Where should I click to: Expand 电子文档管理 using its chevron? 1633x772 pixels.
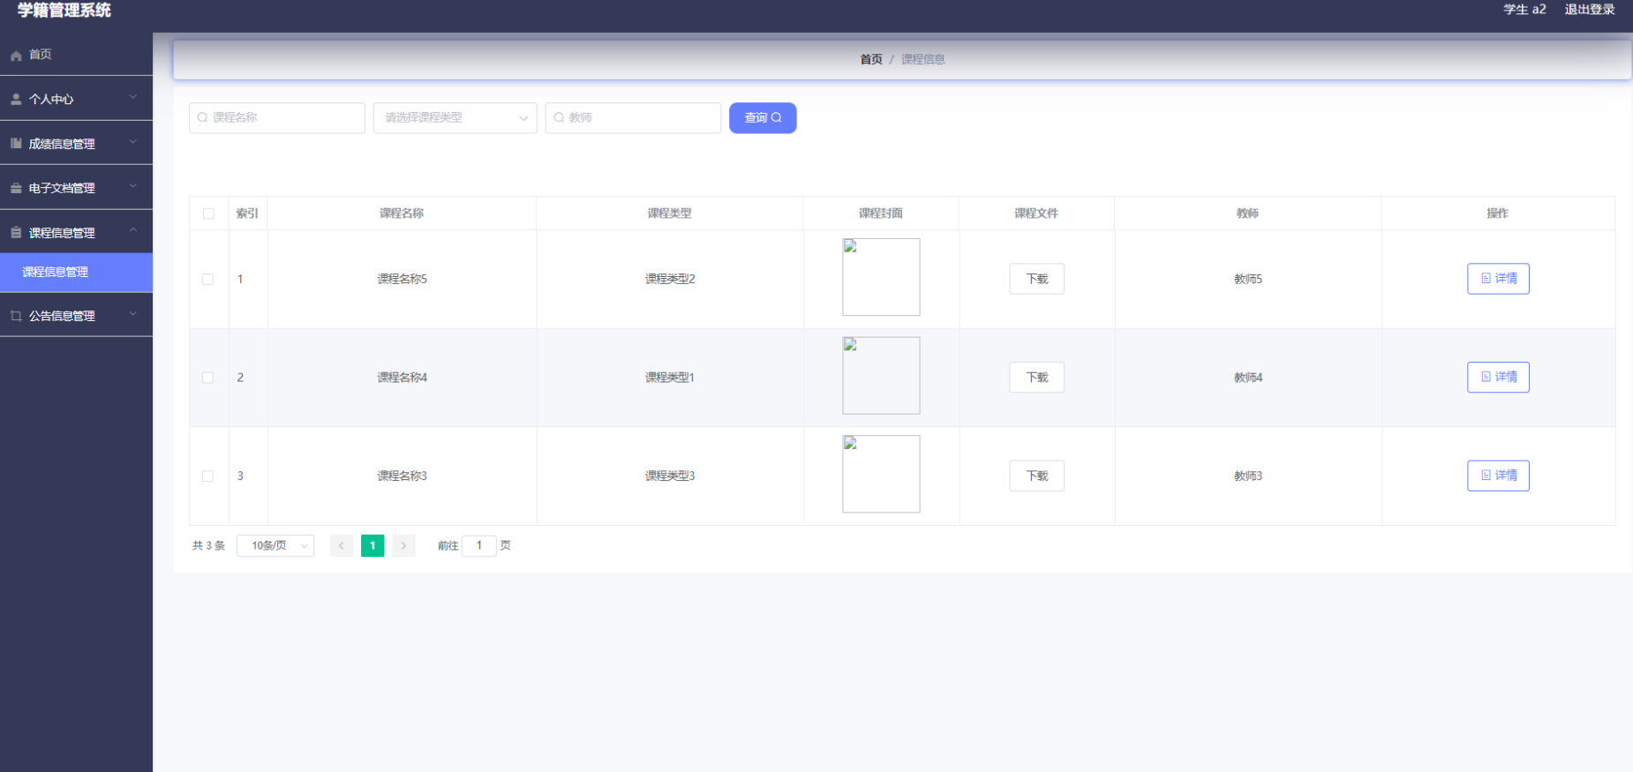[133, 185]
